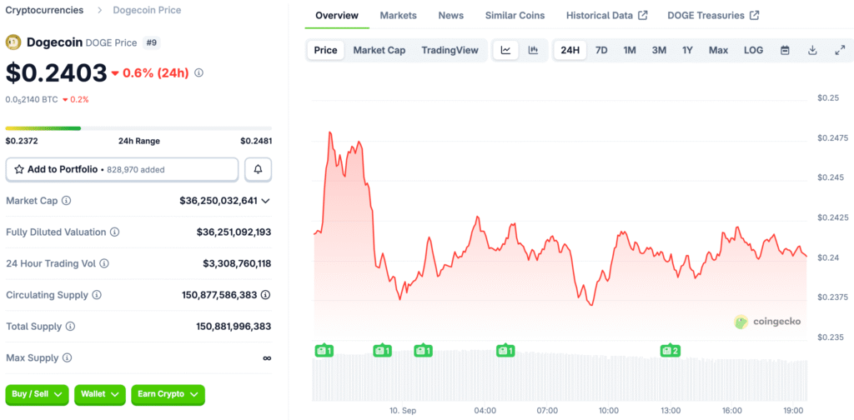Image resolution: width=854 pixels, height=420 pixels.
Task: Click info icon after circulating supply value
Action: (x=265, y=295)
